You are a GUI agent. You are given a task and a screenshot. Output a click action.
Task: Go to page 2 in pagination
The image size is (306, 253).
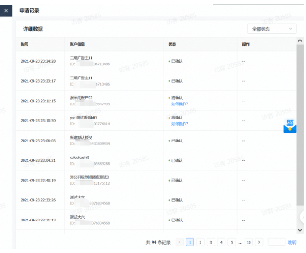(201, 242)
